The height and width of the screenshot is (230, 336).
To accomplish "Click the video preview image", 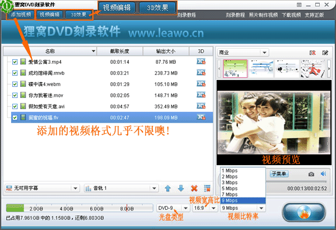I will pos(274,123).
